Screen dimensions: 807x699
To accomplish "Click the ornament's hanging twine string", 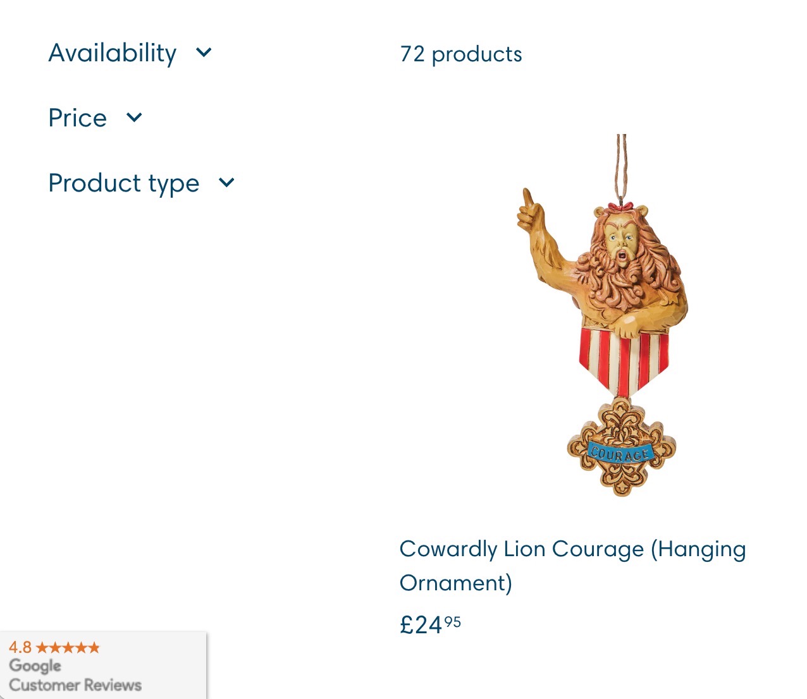I will point(622,167).
